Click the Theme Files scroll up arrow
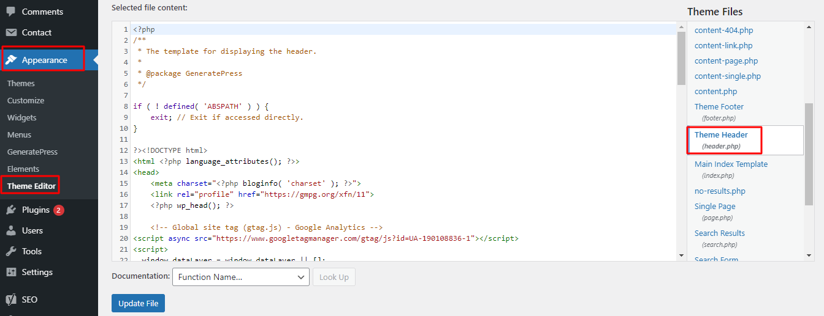 809,26
